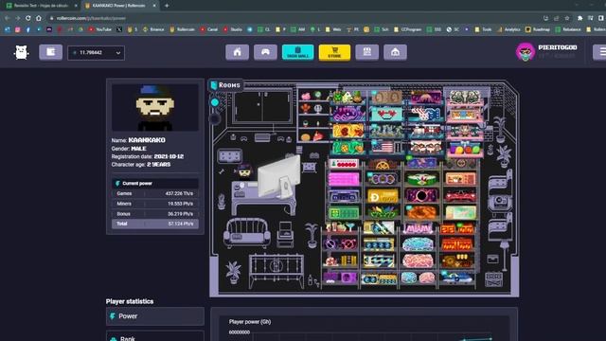Image resolution: width=606 pixels, height=341 pixels.
Task: Click the Current power header
Action: (155, 183)
